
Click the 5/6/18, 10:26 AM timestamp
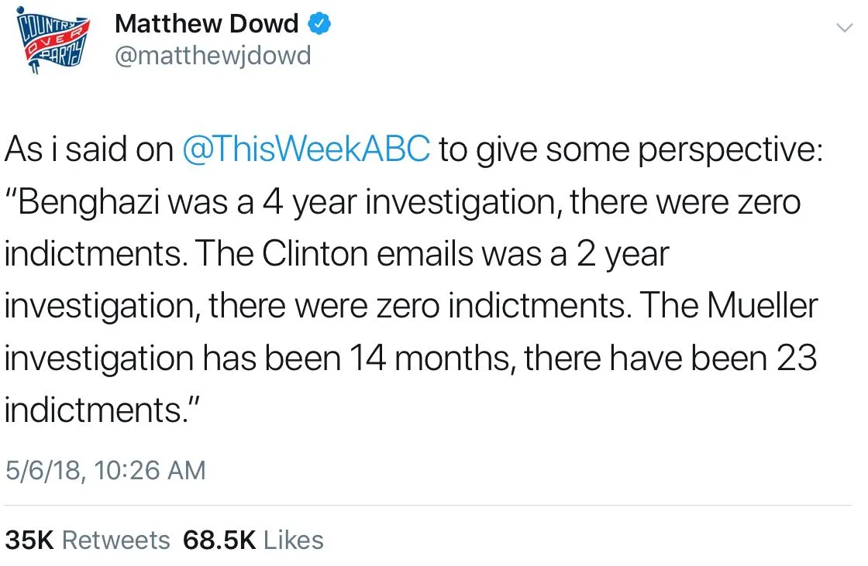(x=105, y=469)
